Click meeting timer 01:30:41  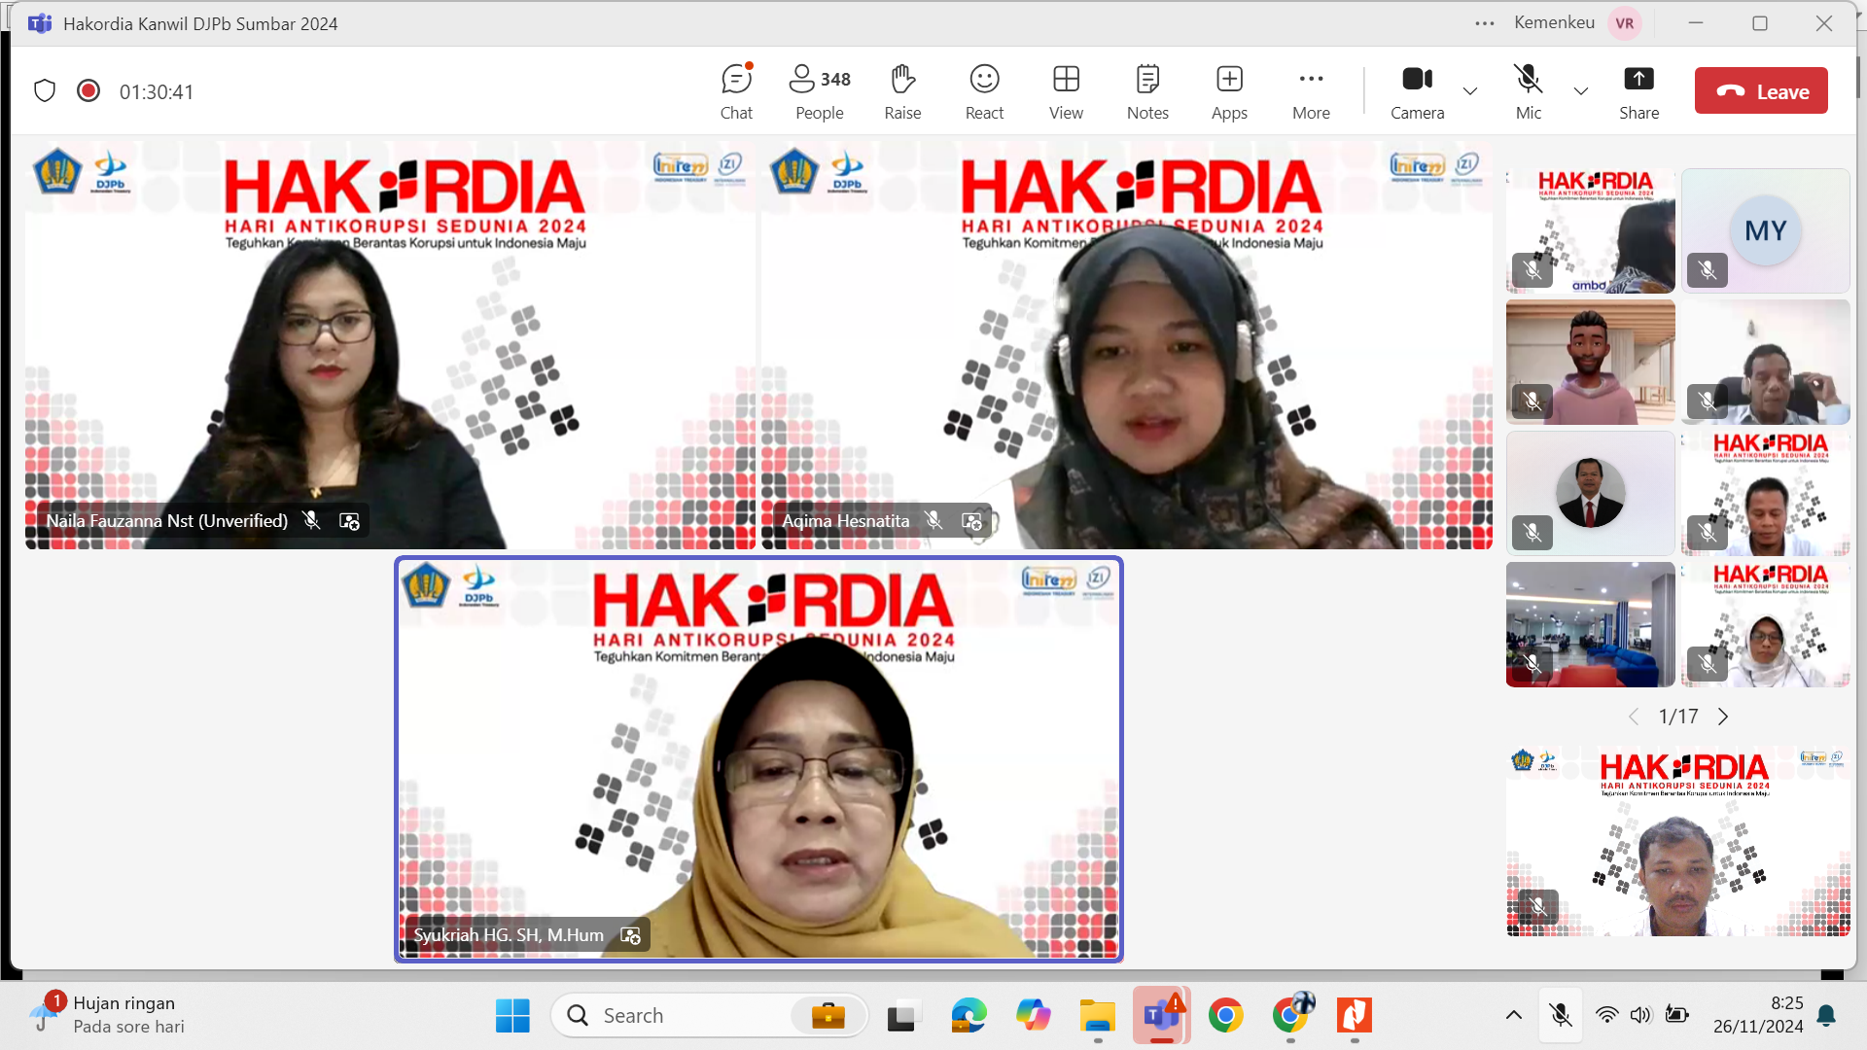[157, 91]
